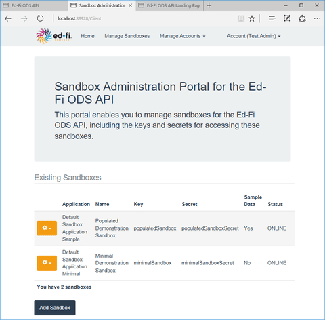Click the Share icon in toolbar

[x=302, y=18]
